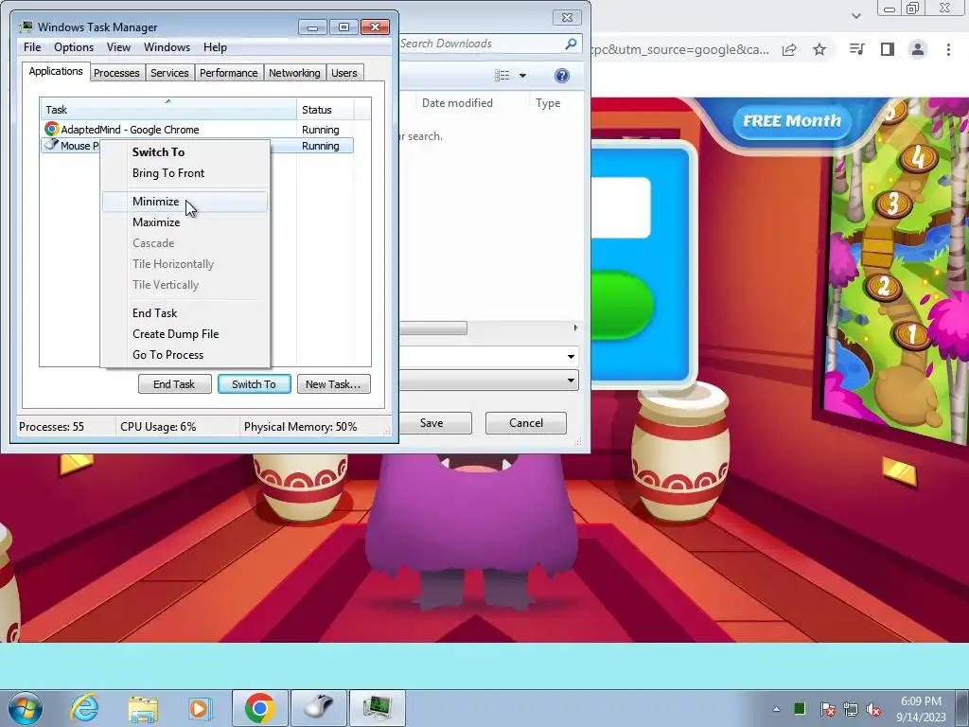Open Task Manager Options menu

74,47
